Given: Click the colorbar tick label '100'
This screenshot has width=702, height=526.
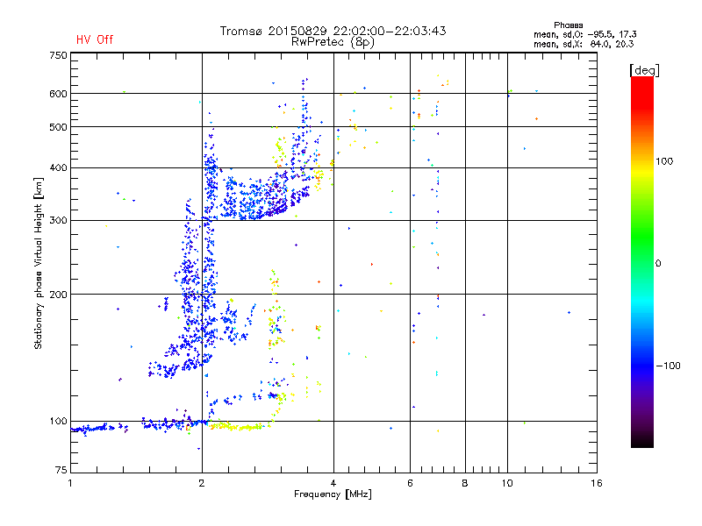Looking at the screenshot, I should tap(664, 161).
